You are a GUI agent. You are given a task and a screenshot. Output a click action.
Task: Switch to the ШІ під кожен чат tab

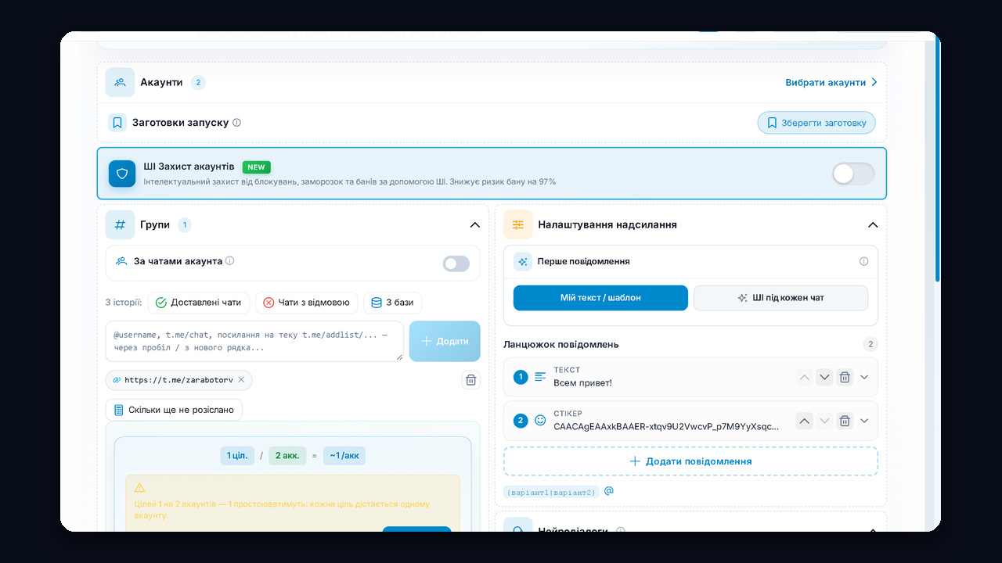tap(780, 298)
